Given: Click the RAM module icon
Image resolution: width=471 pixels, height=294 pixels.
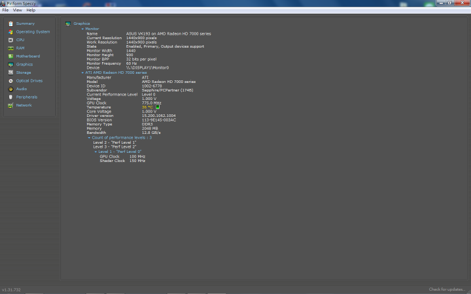Looking at the screenshot, I should (x=11, y=48).
